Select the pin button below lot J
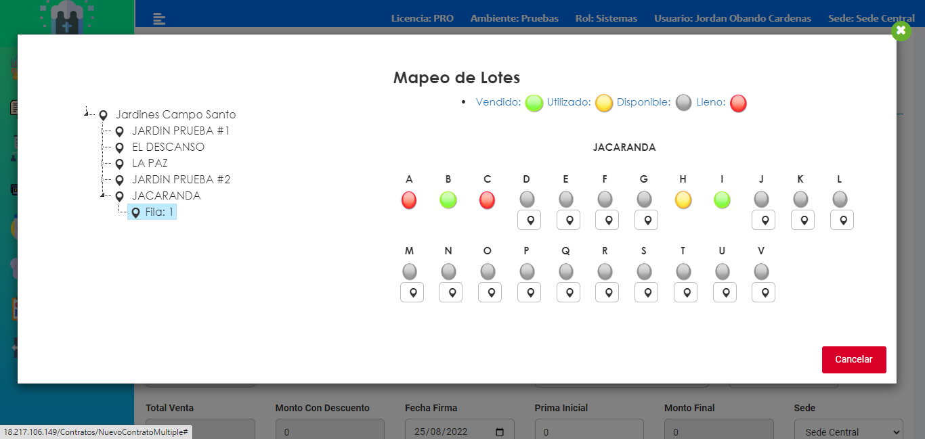Screen dimensions: 925x439 point(764,220)
